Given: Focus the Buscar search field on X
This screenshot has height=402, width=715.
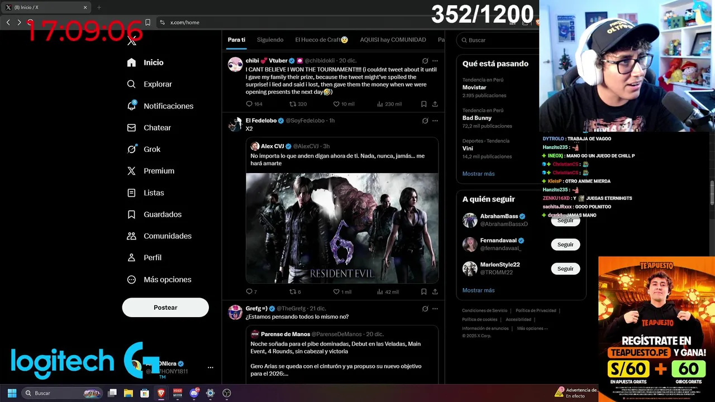Looking at the screenshot, I should point(497,40).
